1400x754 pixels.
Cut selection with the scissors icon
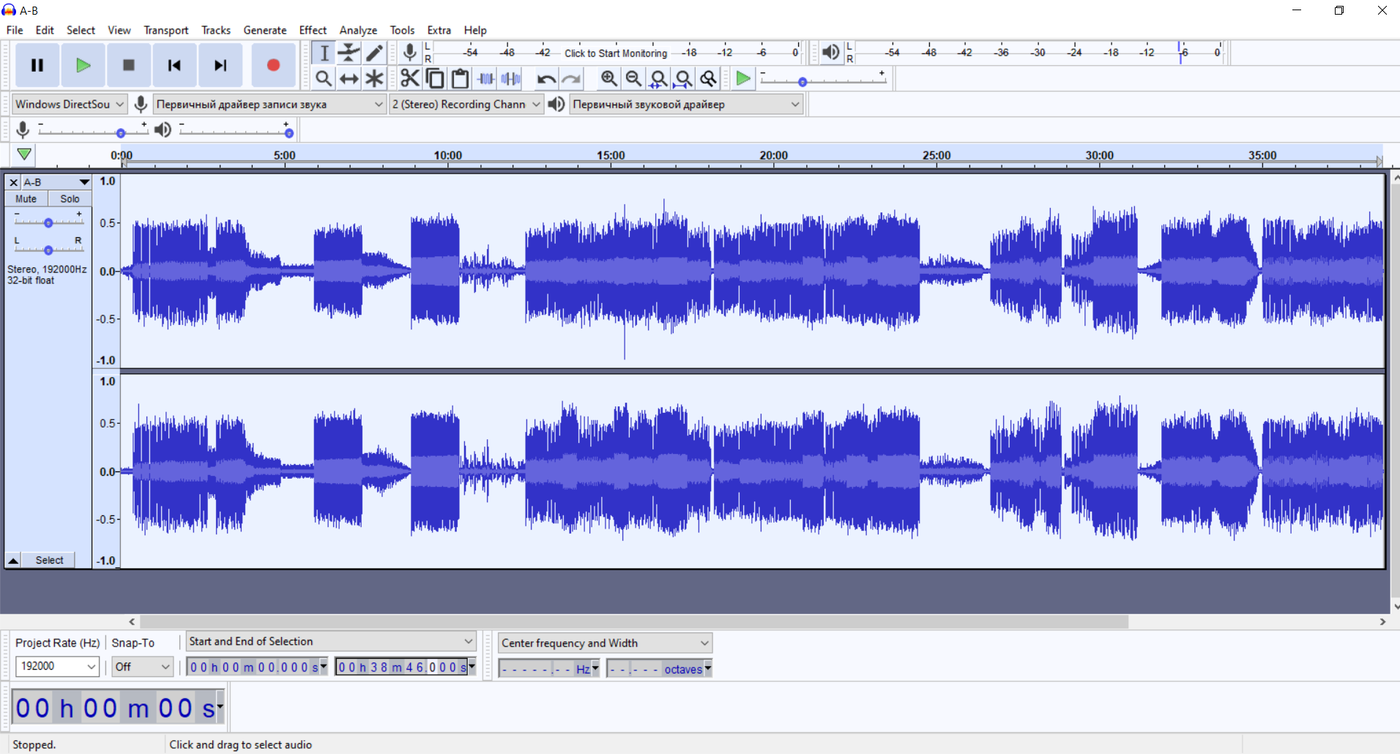click(x=410, y=78)
